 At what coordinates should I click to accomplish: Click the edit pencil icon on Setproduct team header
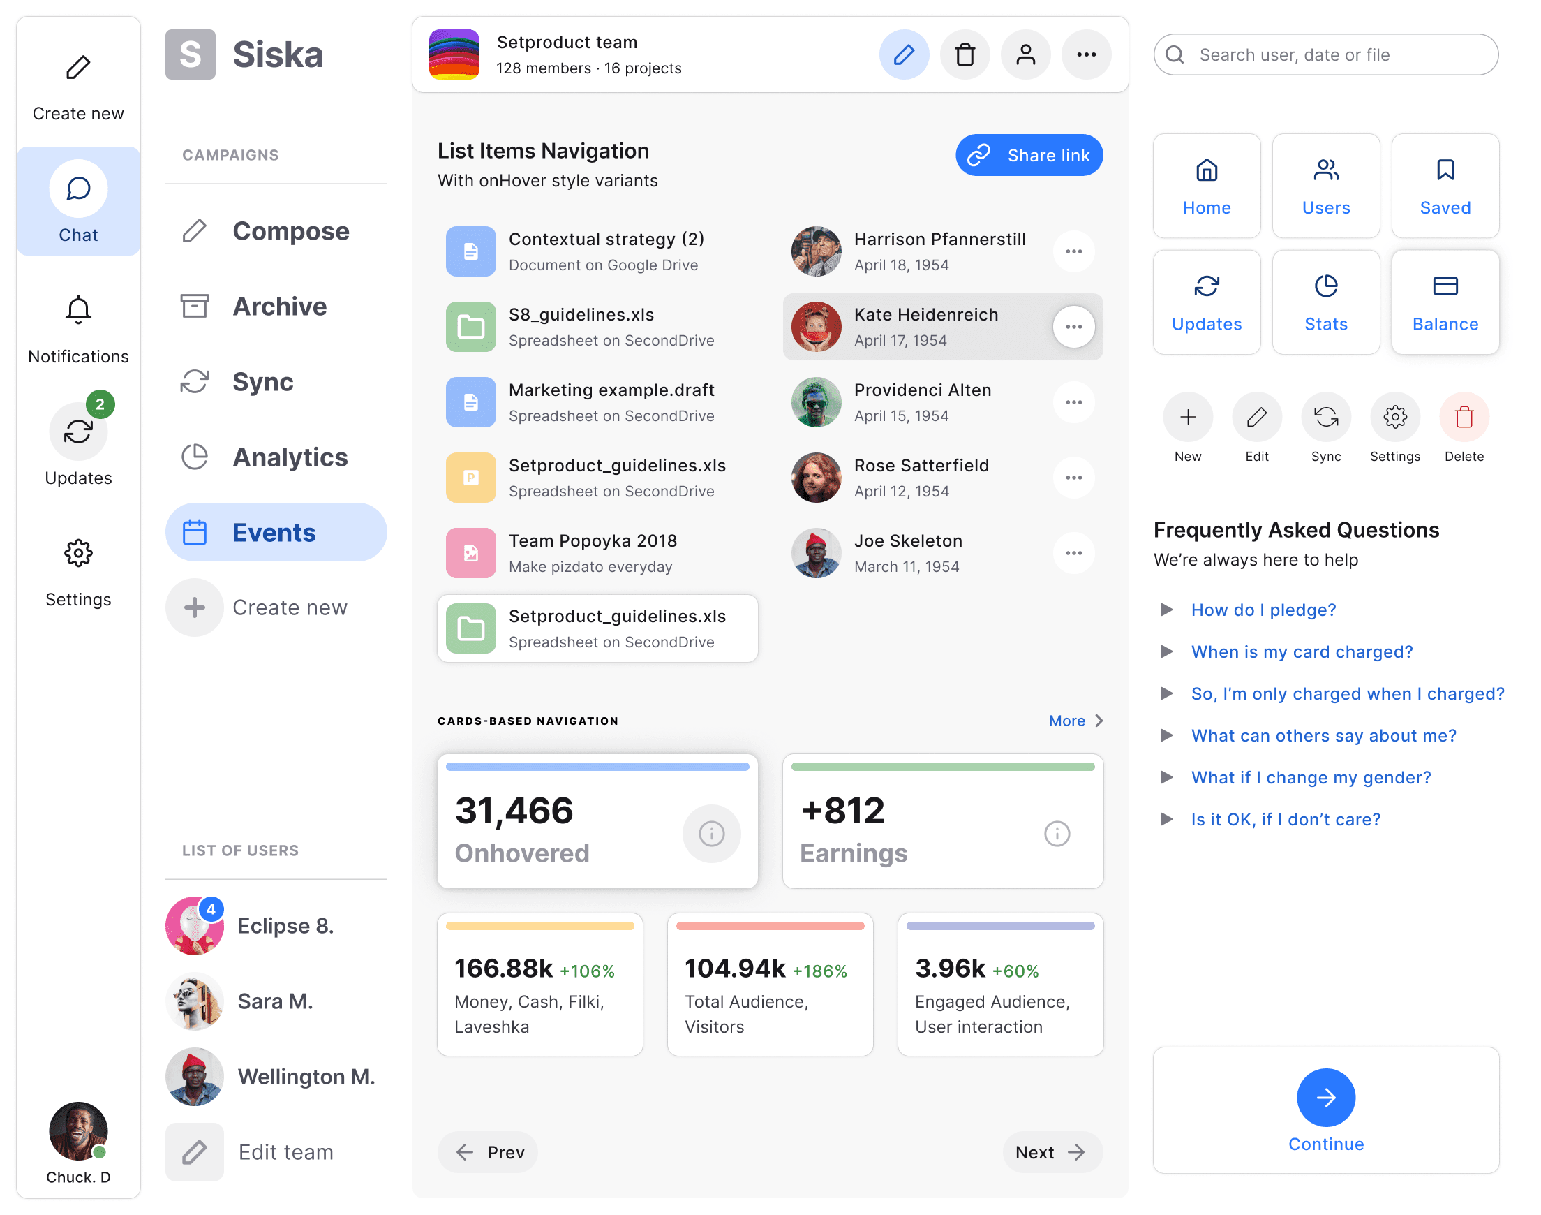tap(903, 54)
